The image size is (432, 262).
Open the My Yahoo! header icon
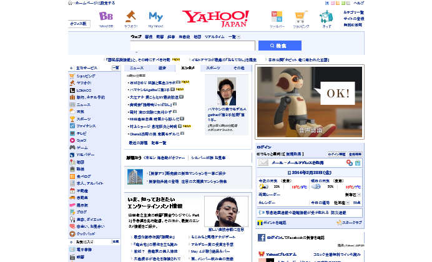[x=155, y=17]
